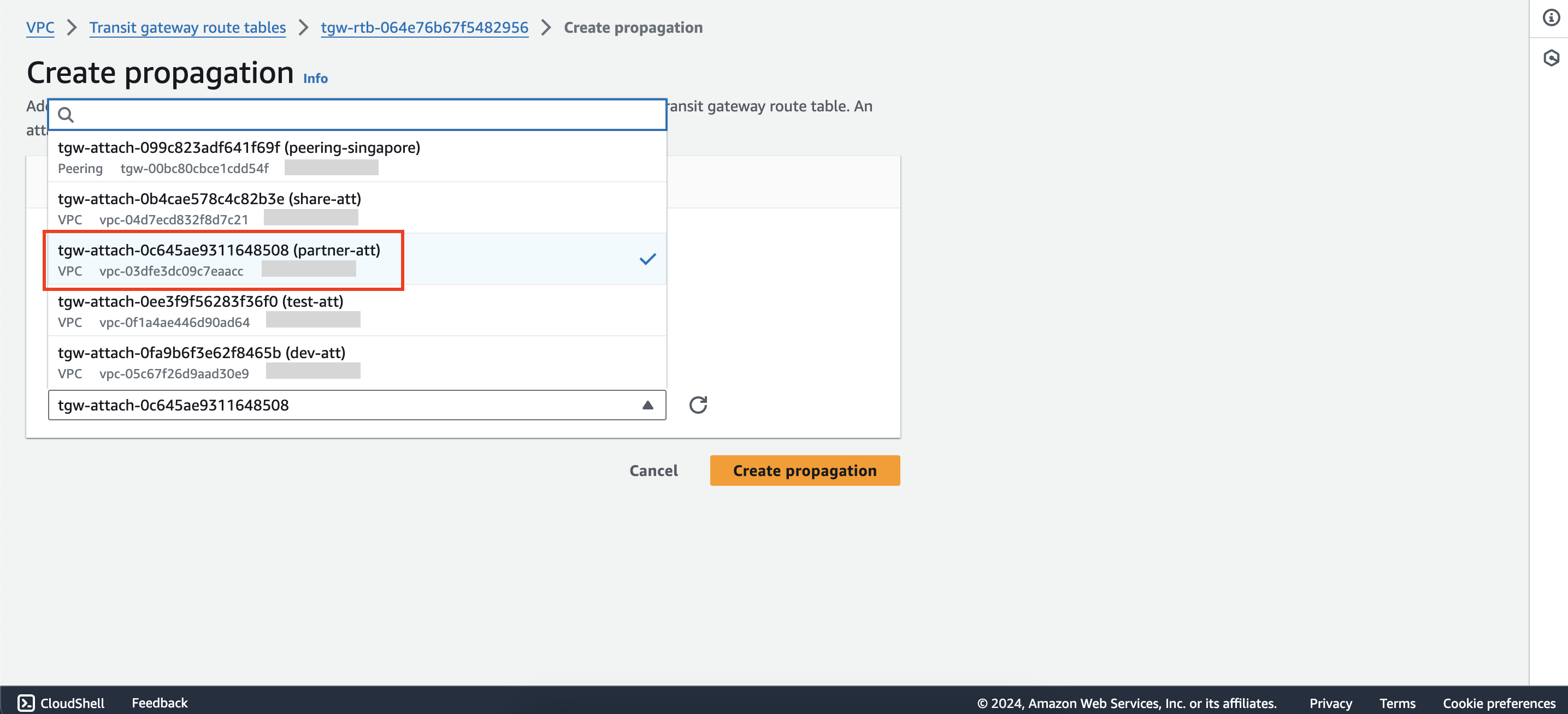Pick the dev-att attachment option
This screenshot has width=1568, height=714.
(x=357, y=362)
